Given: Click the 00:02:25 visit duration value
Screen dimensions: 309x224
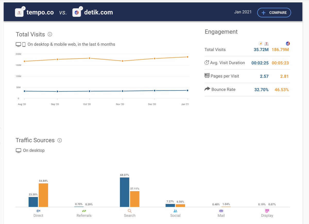Looking at the screenshot, I should (x=260, y=63).
